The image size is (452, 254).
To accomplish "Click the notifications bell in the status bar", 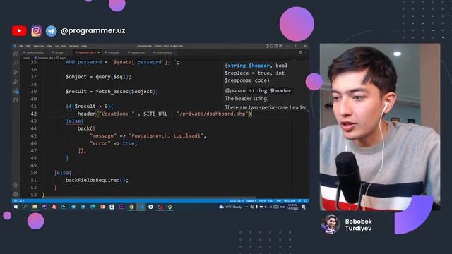I will (306, 200).
